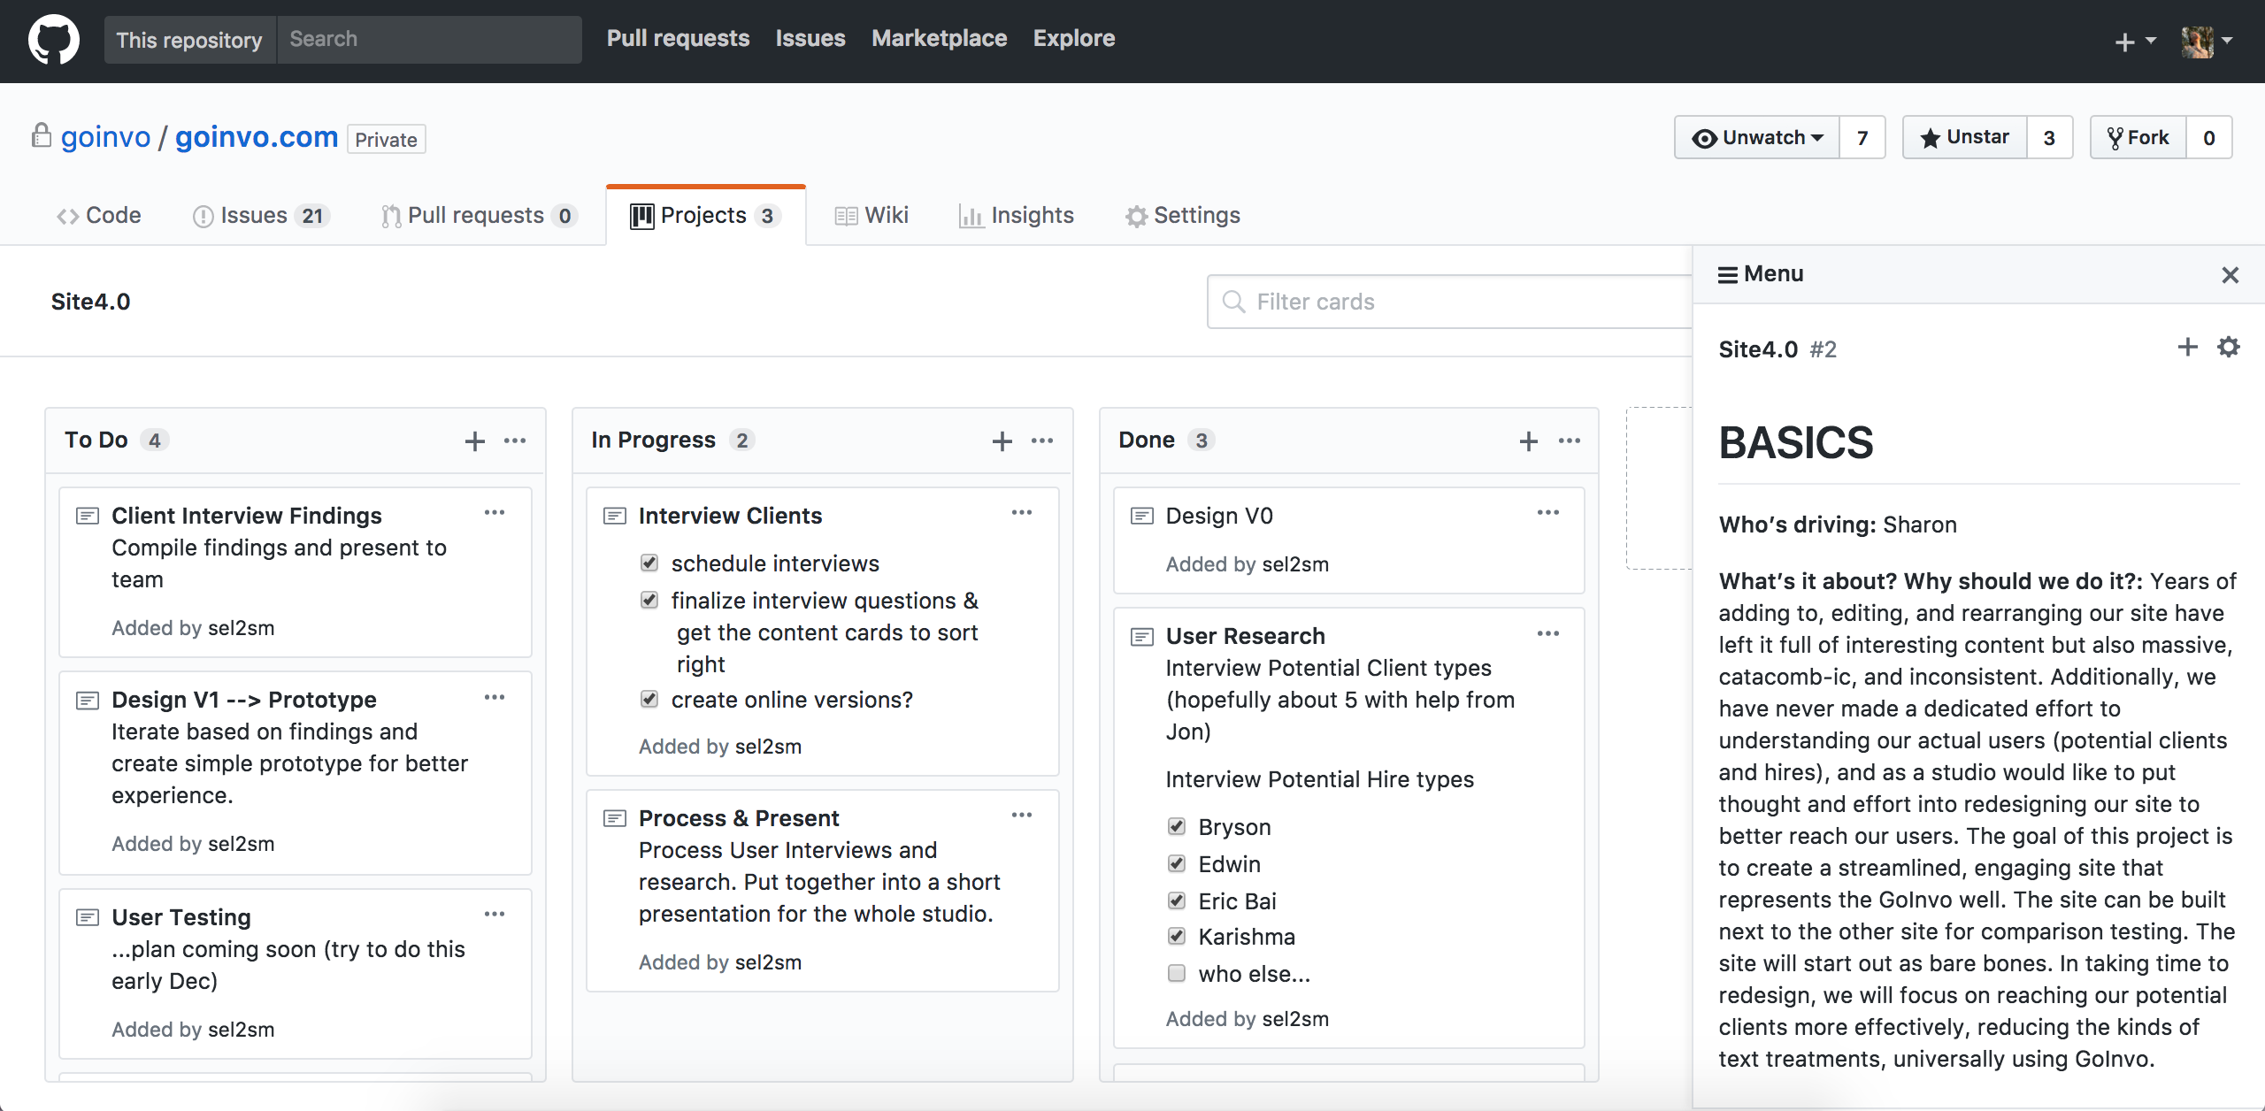Open User Research card menu
Viewport: 2265px width, 1111px height.
click(x=1548, y=634)
